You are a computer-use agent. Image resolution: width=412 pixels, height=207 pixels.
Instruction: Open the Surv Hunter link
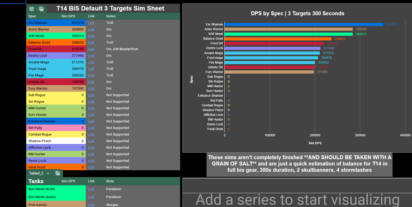91,115
